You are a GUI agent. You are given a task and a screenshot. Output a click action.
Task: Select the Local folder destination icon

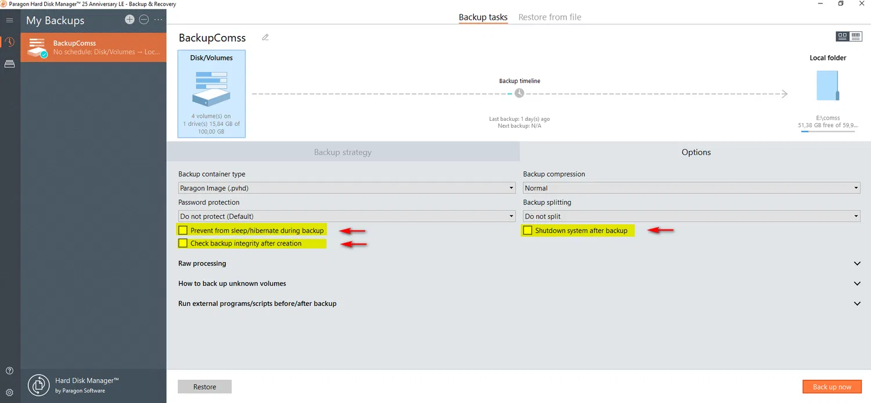tap(828, 85)
